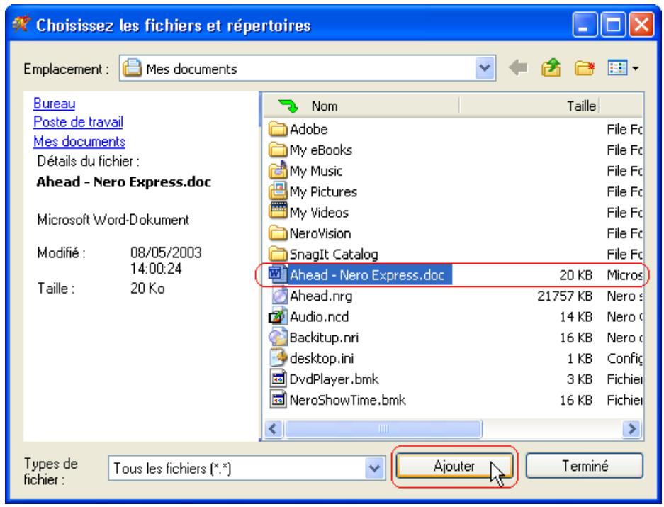Select the file name DvdPlayer.bmk
Screen dimensions: 664x507
click(334, 379)
